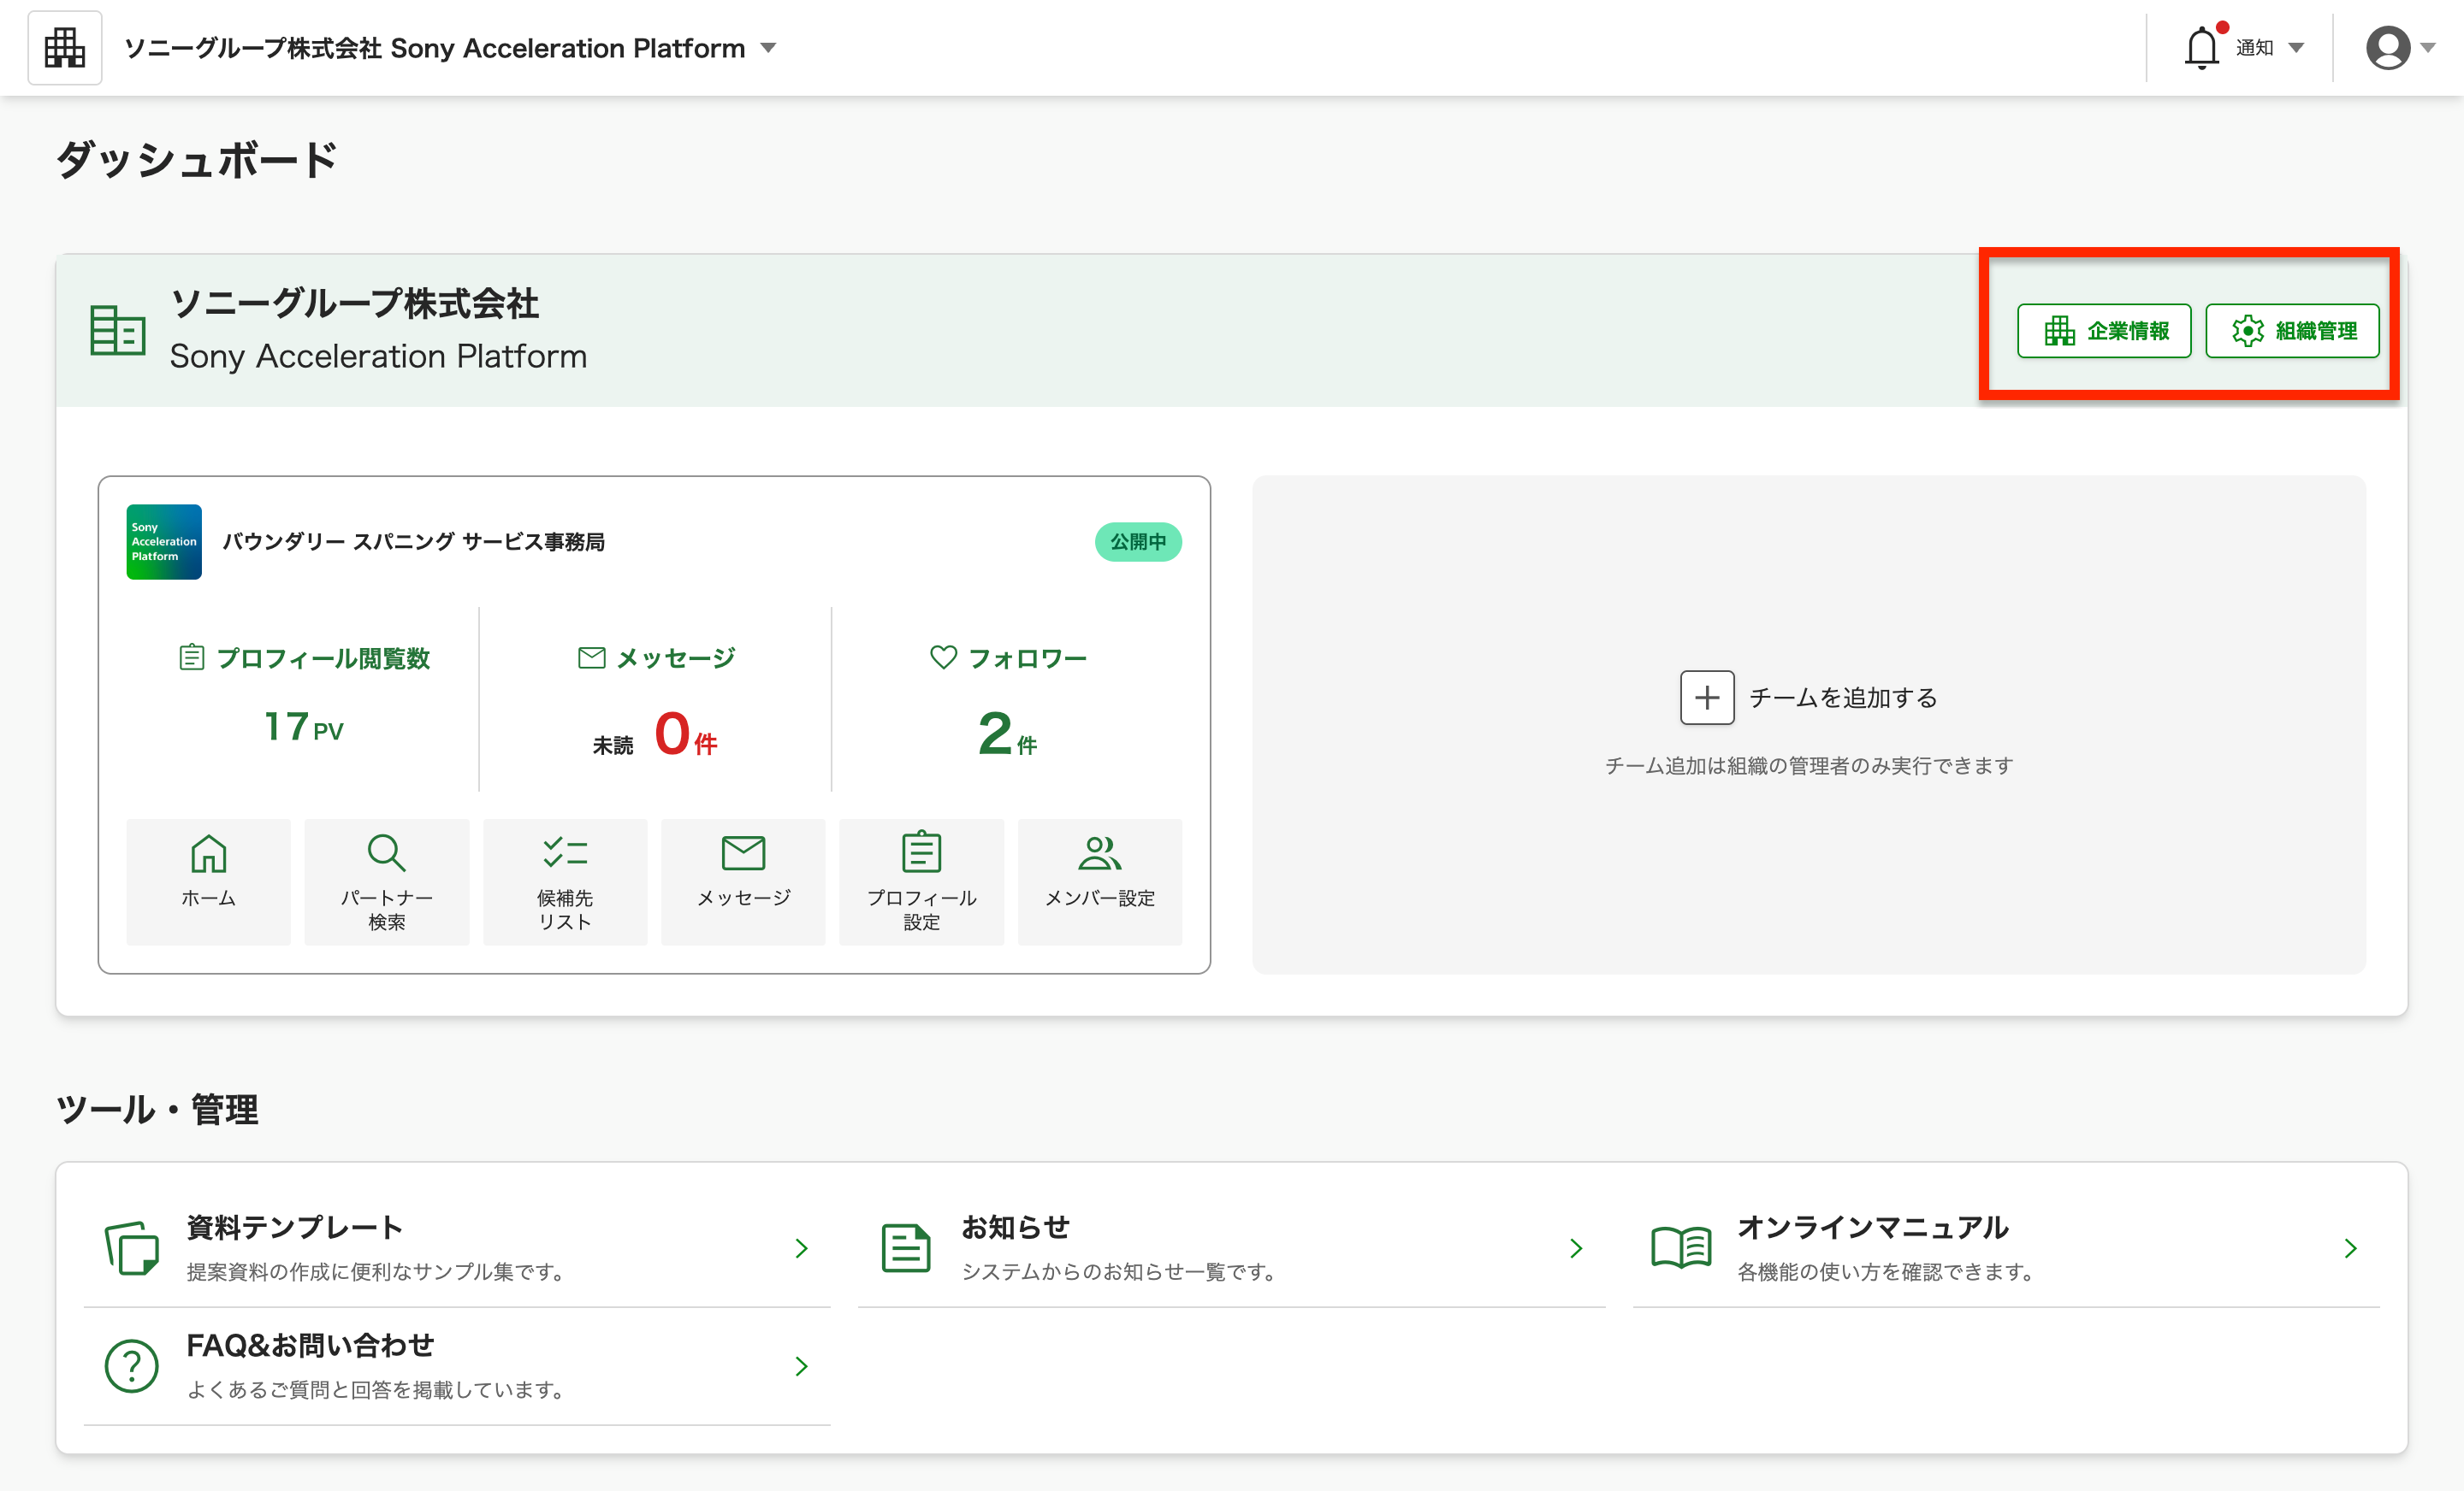Open オンラインマニュアル link
Image resolution: width=2464 pixels, height=1491 pixels.
pyautogui.click(x=2351, y=1247)
